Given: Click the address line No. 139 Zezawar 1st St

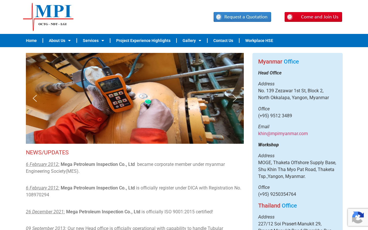Looking at the screenshot, I should point(291,91).
